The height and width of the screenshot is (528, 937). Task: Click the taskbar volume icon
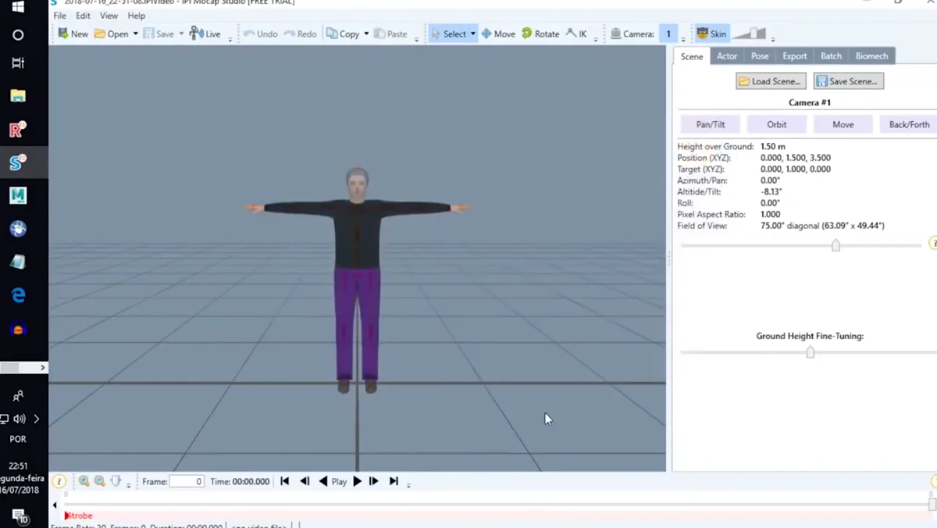point(20,419)
